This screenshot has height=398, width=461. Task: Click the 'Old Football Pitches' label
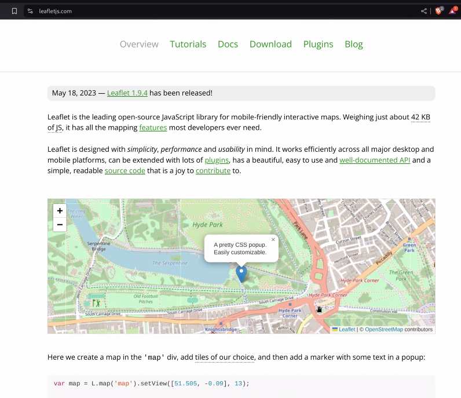pos(146,299)
